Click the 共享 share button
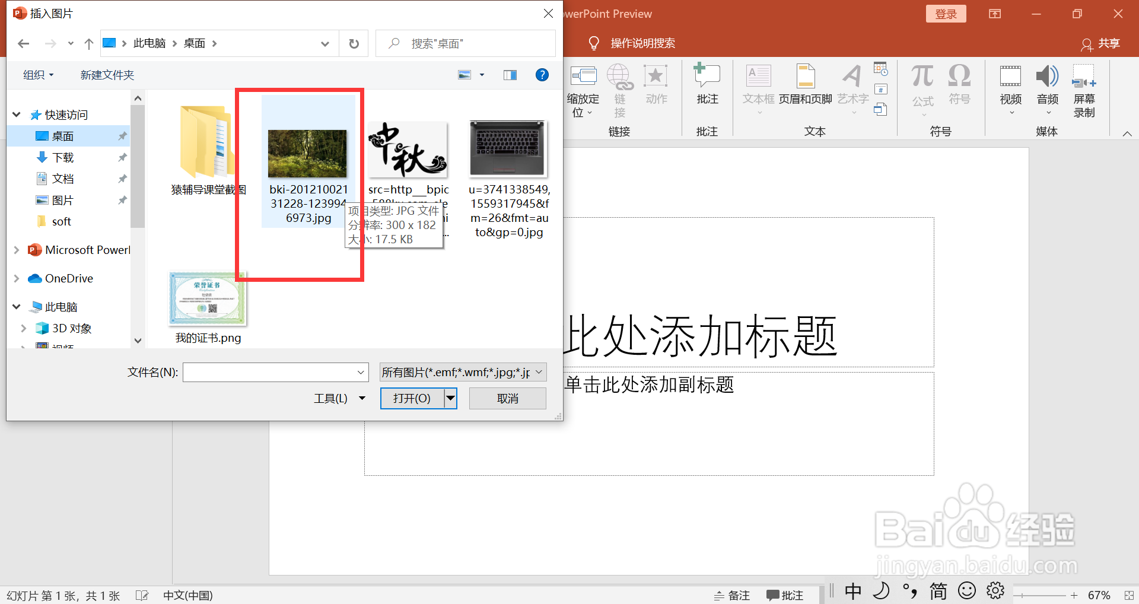Viewport: 1139px width, 604px height. (1100, 43)
